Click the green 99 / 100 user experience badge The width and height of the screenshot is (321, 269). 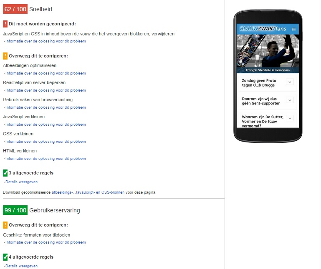click(x=15, y=210)
